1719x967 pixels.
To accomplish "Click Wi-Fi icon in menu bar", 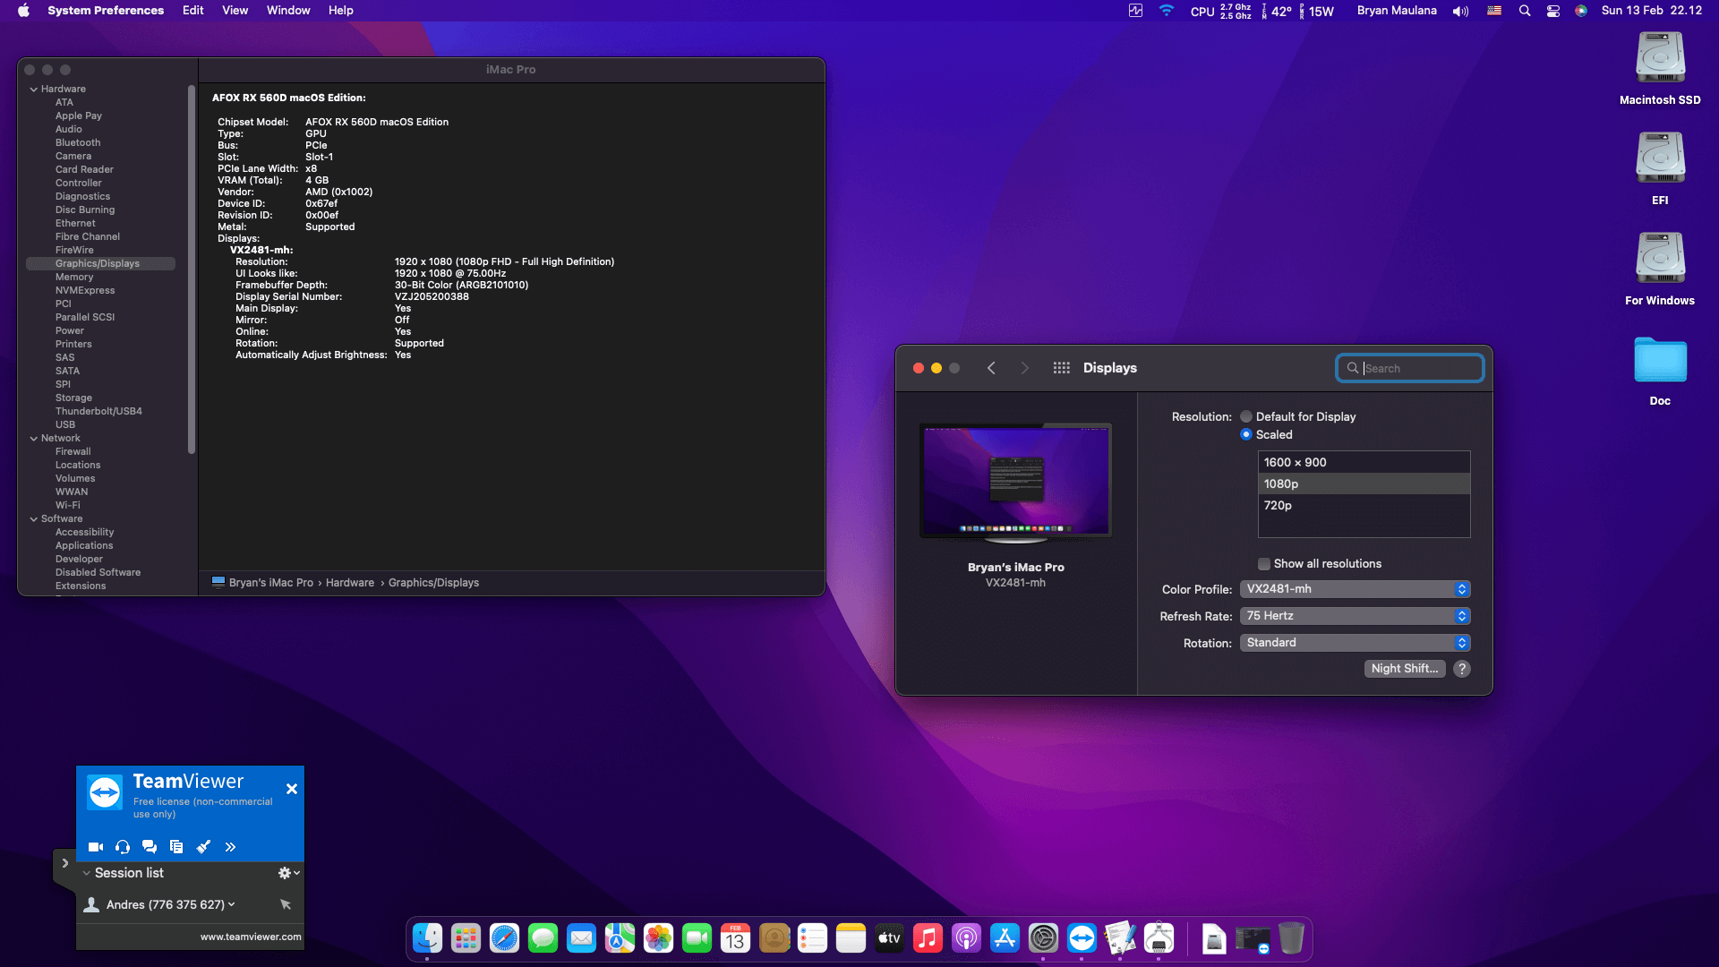I will pos(1167,11).
